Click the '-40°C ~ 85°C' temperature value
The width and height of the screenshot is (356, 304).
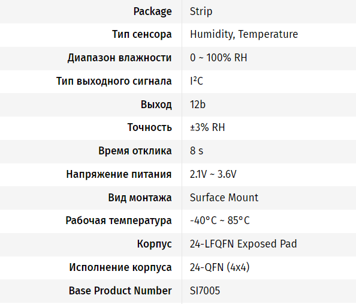click(220, 220)
